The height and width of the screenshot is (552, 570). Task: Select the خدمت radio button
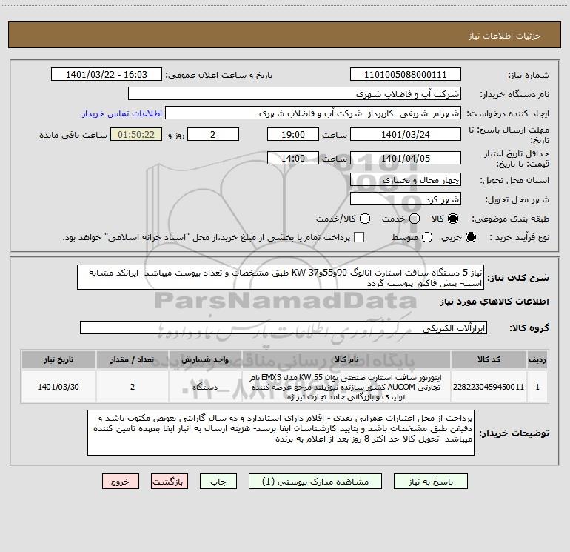pos(415,219)
